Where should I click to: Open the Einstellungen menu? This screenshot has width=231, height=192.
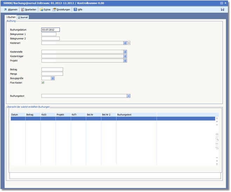(x=61, y=9)
